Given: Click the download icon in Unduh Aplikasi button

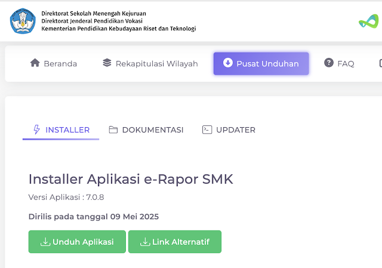Looking at the screenshot, I should click(x=45, y=242).
